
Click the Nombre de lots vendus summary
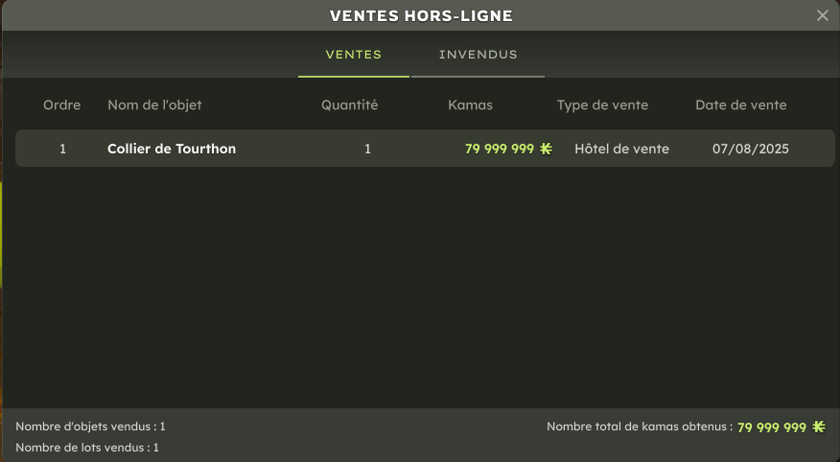87,448
